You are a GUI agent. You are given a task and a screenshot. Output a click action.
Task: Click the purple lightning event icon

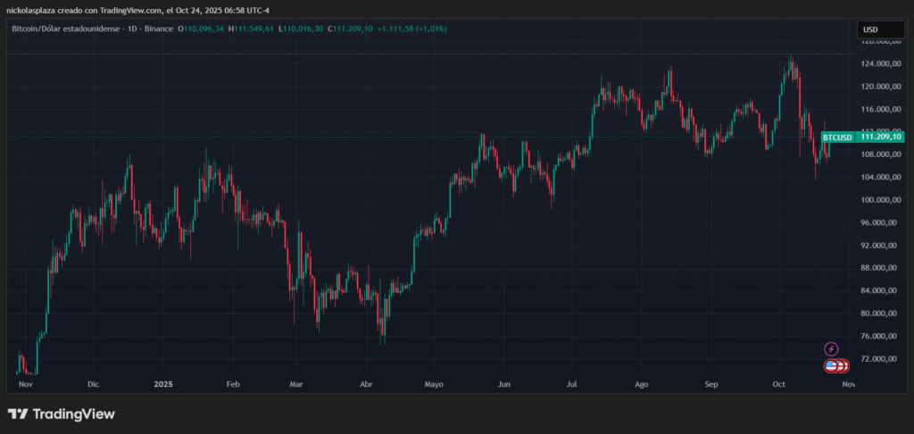[831, 348]
